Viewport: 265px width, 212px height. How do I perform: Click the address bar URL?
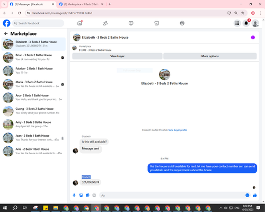(x=62, y=13)
